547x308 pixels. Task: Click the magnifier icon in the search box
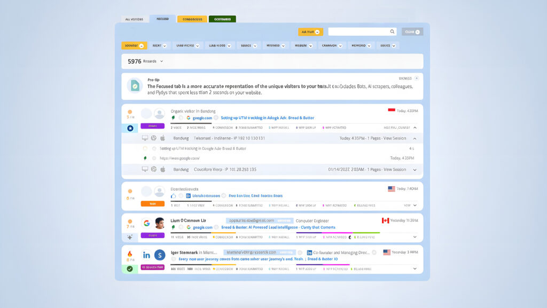[392, 32]
